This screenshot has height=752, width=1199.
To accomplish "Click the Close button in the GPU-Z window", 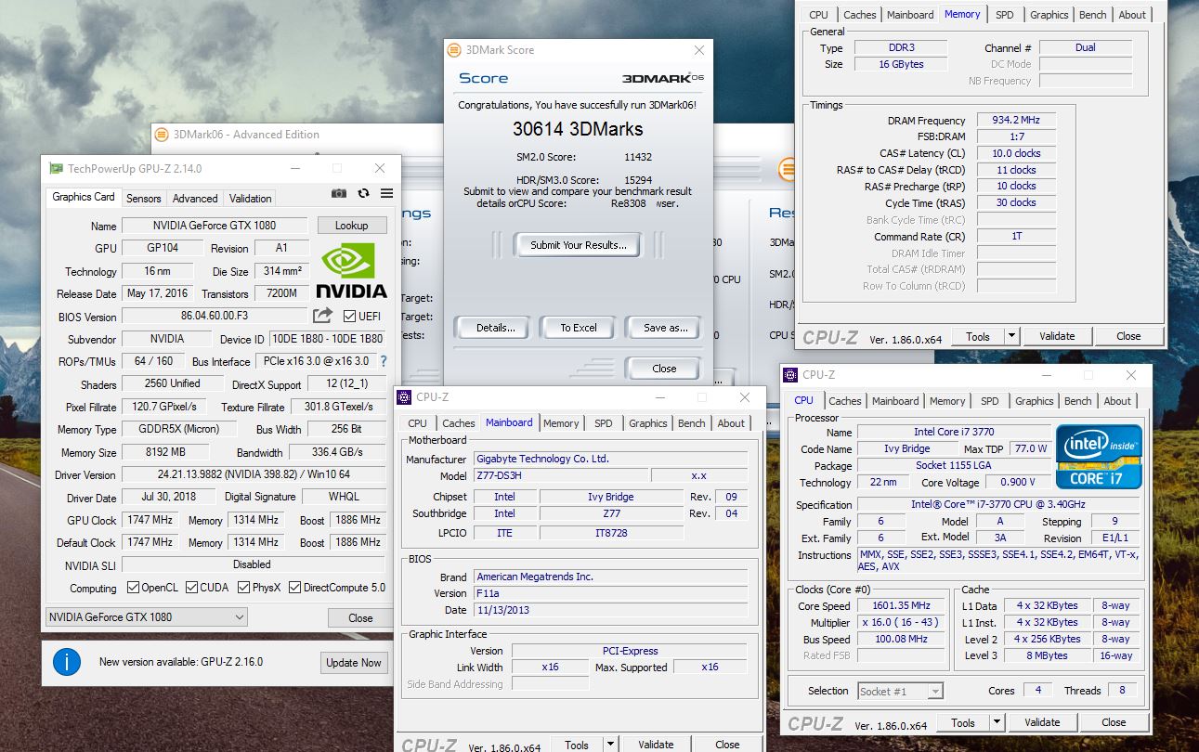I will coord(360,618).
